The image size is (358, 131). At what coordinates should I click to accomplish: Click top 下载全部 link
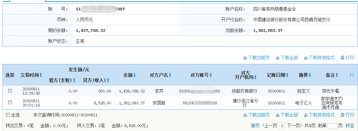click(287, 58)
